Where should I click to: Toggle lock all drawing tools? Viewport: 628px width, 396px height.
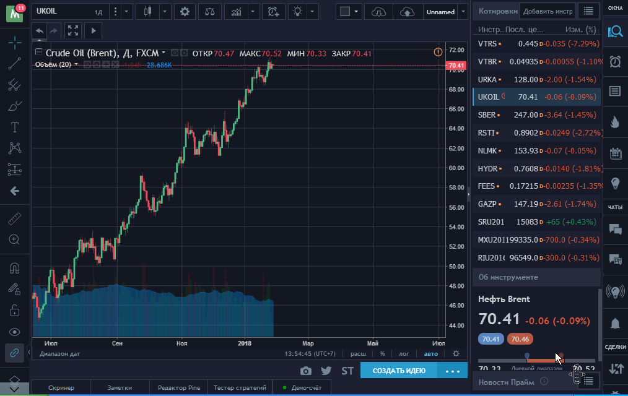point(15,311)
